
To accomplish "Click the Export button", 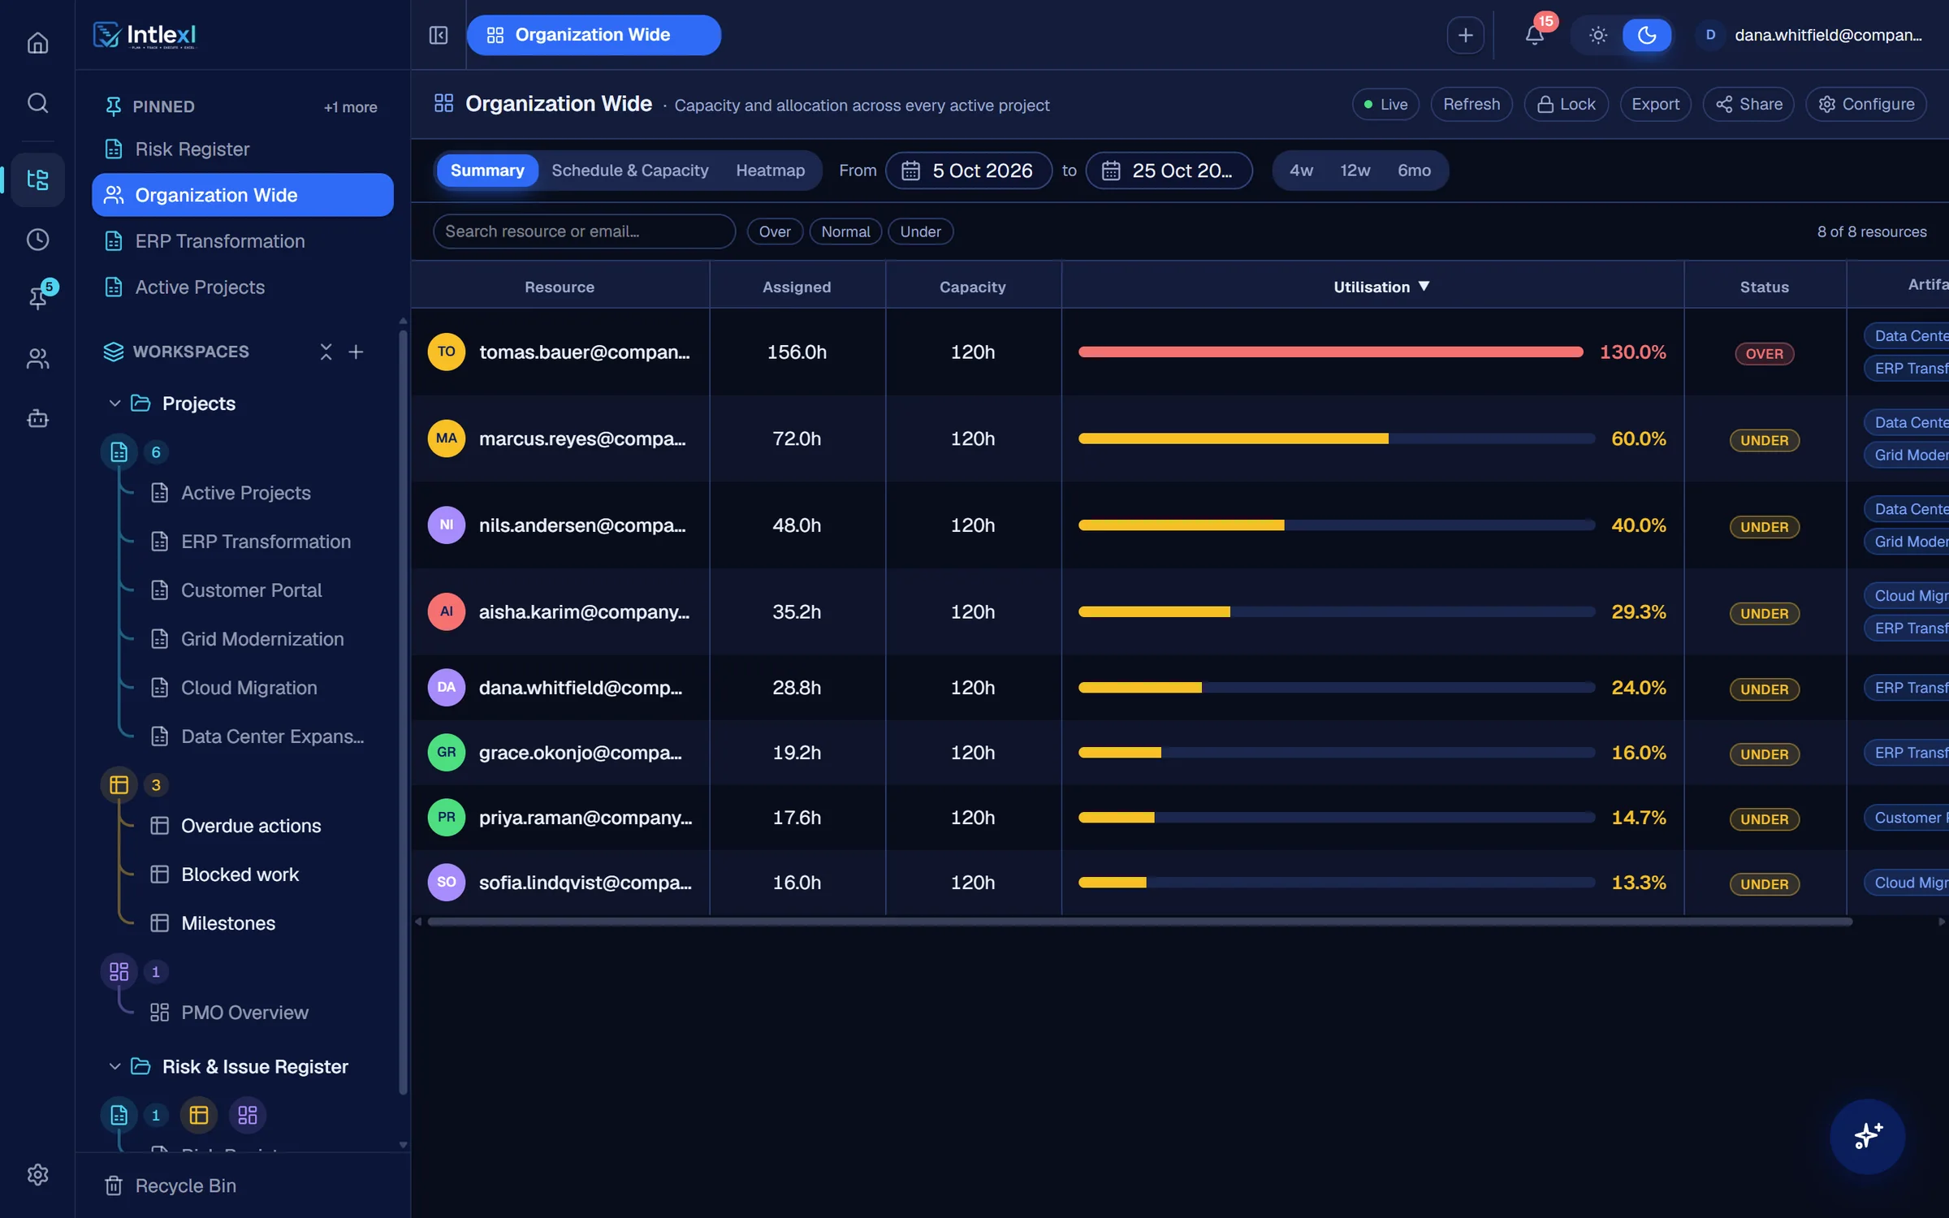I will 1655,104.
